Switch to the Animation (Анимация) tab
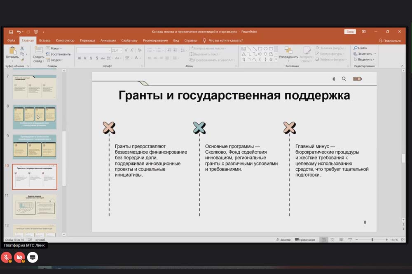This screenshot has width=412, height=274. (108, 41)
